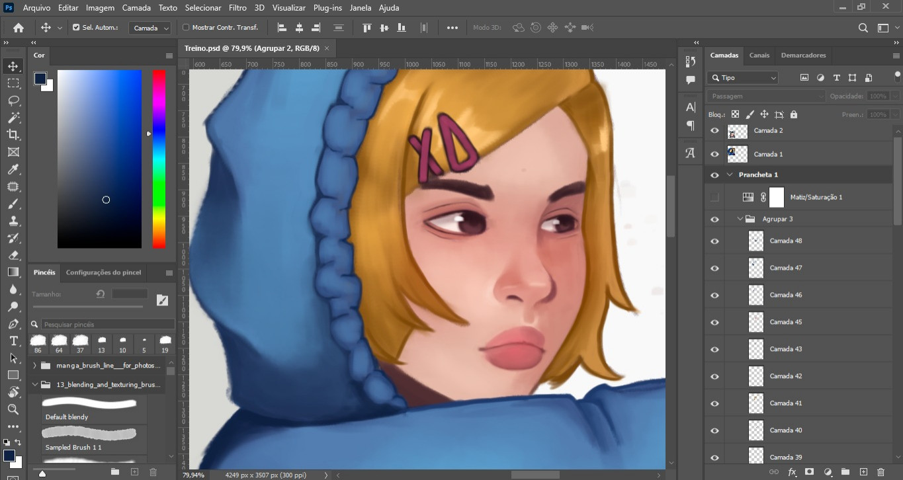The width and height of the screenshot is (903, 480).
Task: Click the zoom percentage field 79,94%
Action: (x=193, y=475)
